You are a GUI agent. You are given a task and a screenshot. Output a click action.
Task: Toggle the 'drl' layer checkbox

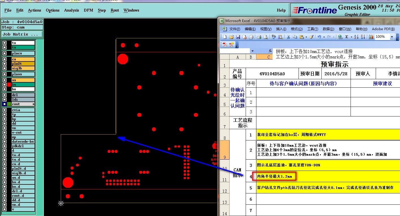coord(5,95)
